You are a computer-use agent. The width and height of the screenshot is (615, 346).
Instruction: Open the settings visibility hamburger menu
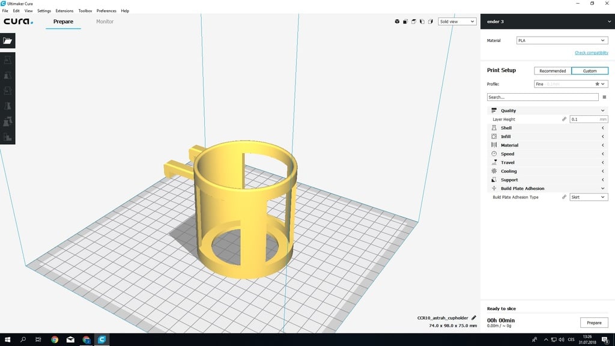[604, 97]
